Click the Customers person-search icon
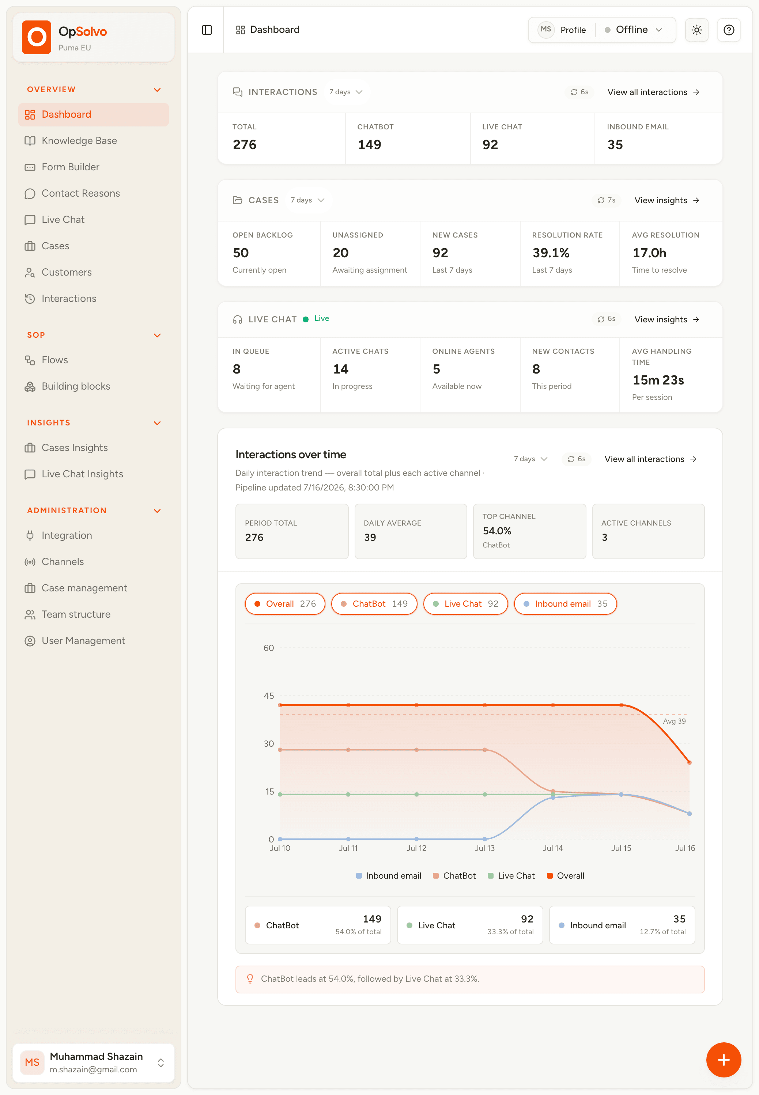Image resolution: width=759 pixels, height=1095 pixels. coord(30,272)
